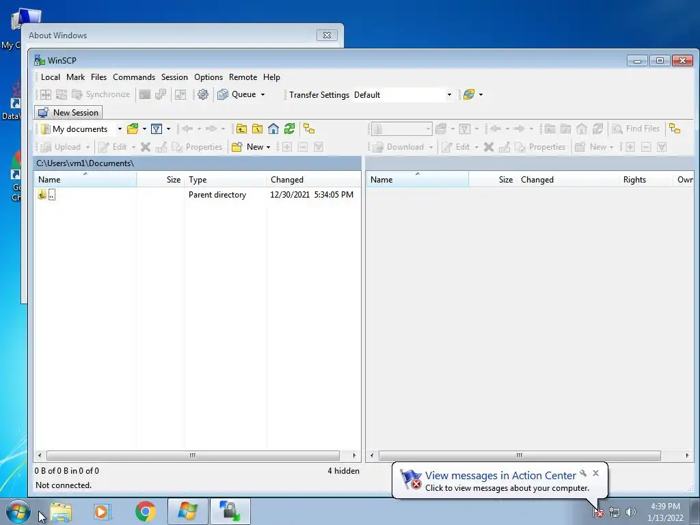700x525 pixels.
Task: Open the Remote menu
Action: pos(243,77)
